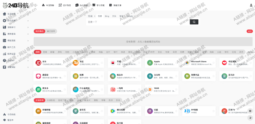
Task: Click the 影视资源 film reel icon
Action: (4, 21)
